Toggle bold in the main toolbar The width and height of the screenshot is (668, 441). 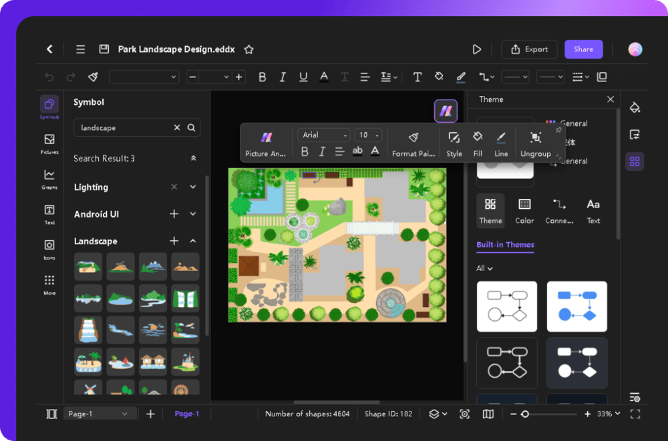(x=263, y=77)
